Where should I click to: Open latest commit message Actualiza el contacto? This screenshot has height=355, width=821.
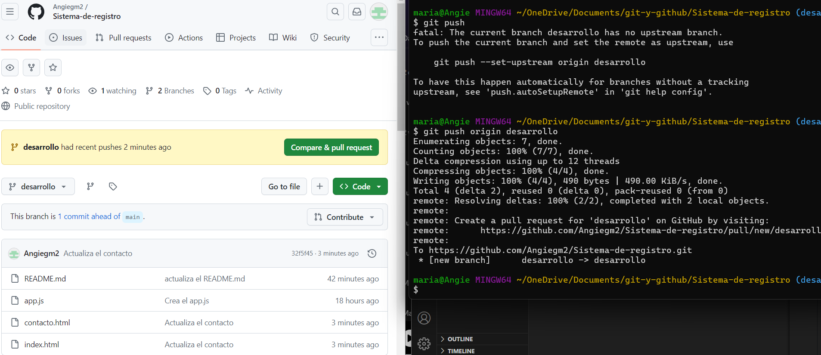[98, 253]
